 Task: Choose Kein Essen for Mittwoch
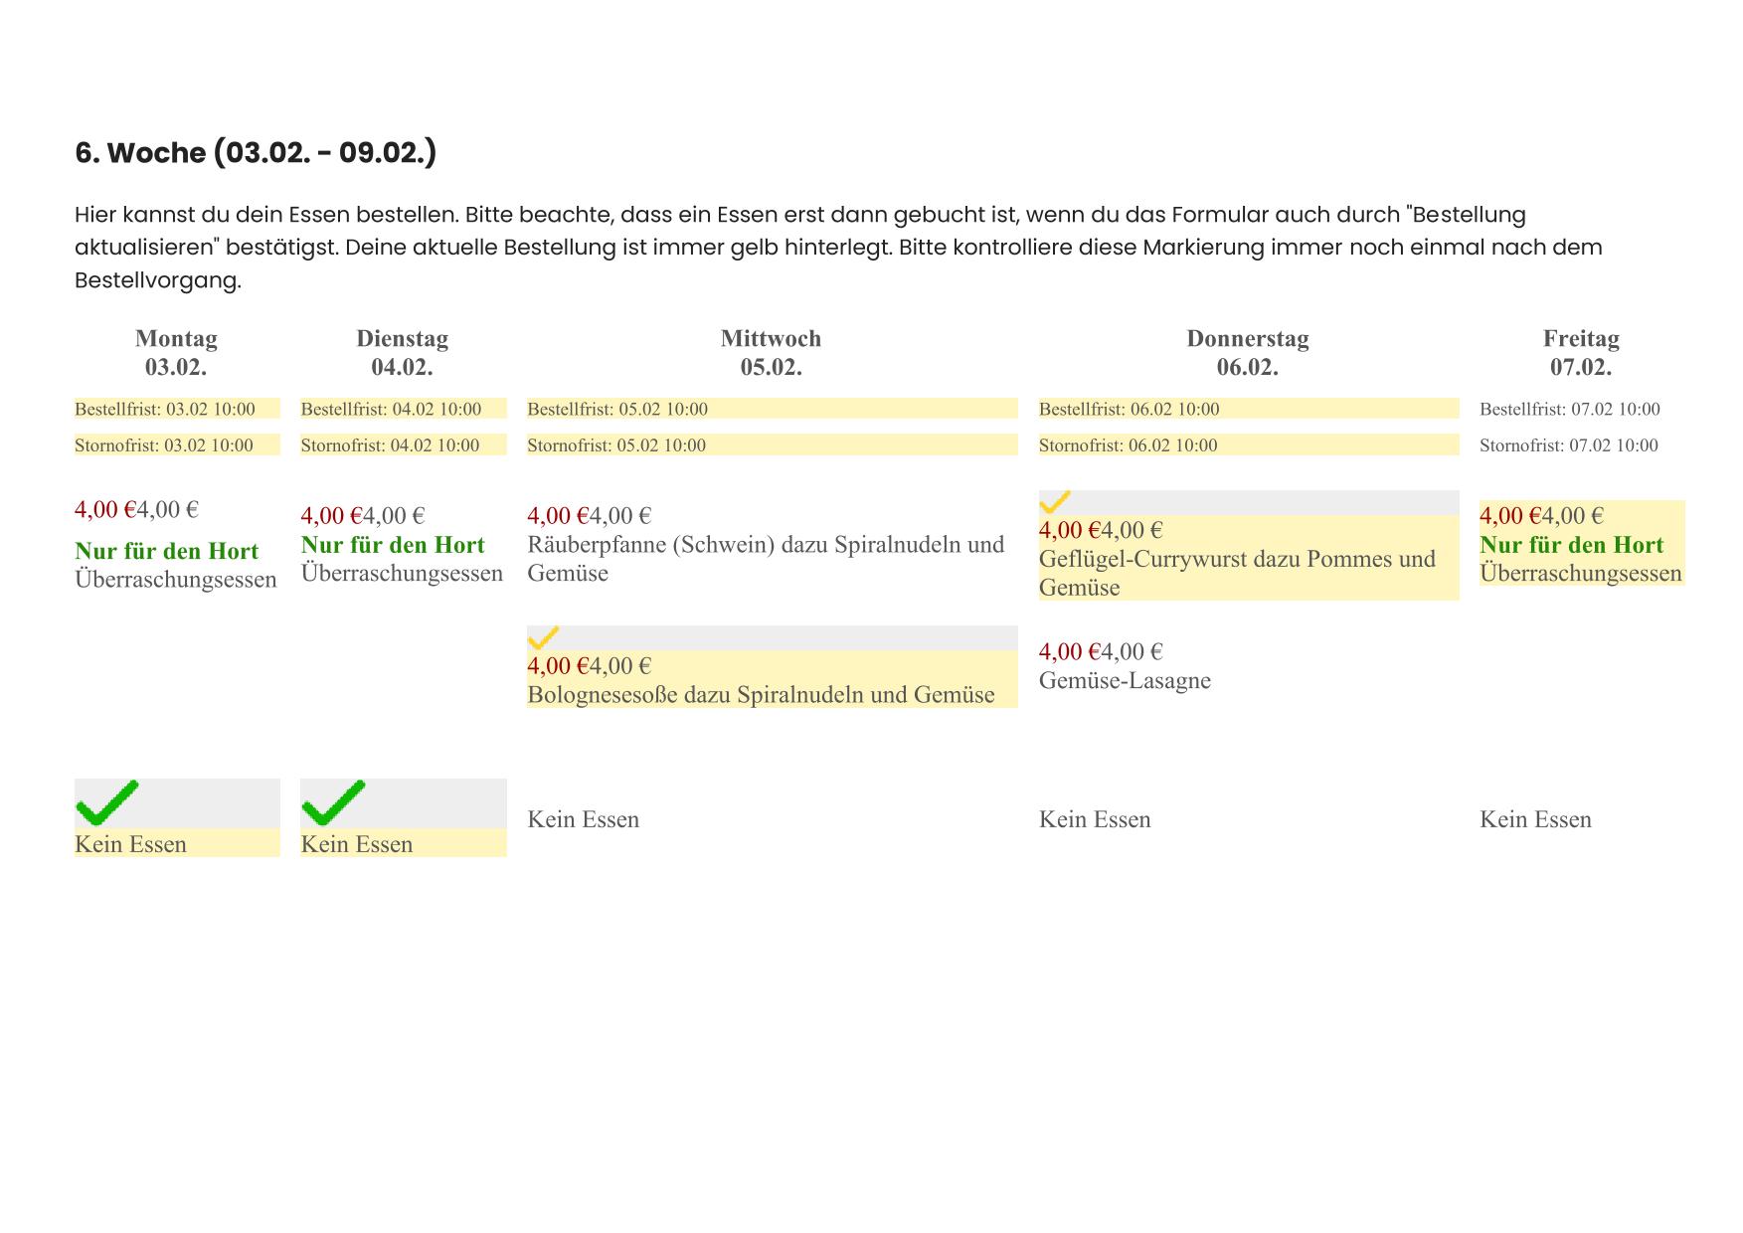[x=584, y=819]
